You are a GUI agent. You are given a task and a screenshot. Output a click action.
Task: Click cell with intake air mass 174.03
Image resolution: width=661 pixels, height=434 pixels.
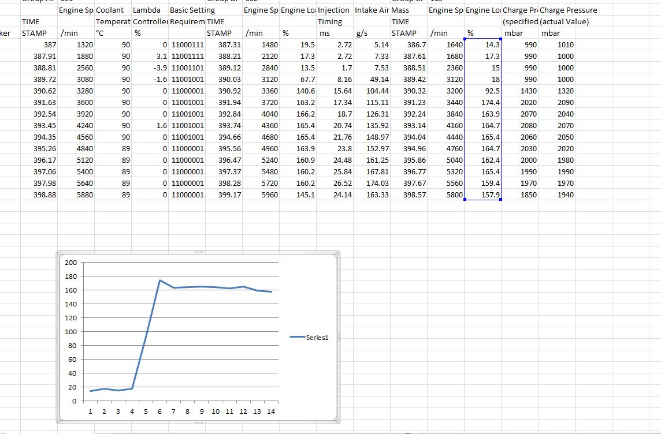click(x=372, y=183)
